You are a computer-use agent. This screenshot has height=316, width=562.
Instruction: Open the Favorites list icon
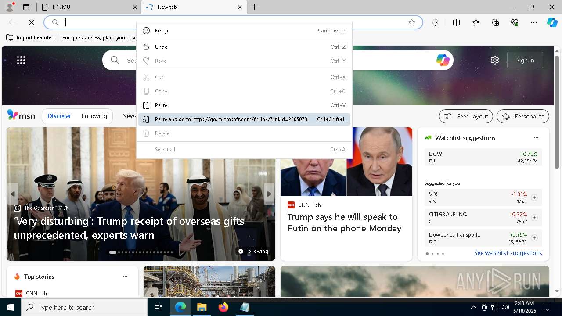coord(476,22)
